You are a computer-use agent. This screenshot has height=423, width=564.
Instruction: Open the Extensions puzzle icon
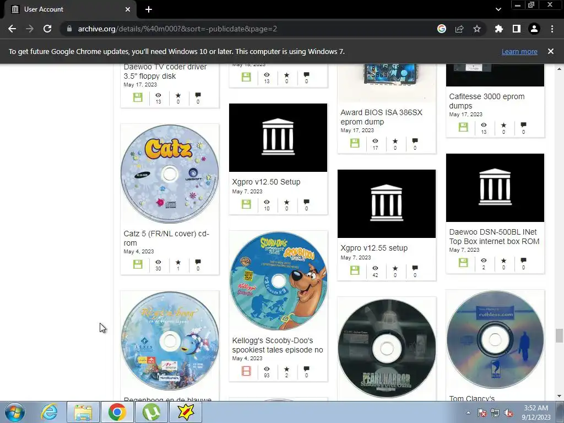pos(499,29)
